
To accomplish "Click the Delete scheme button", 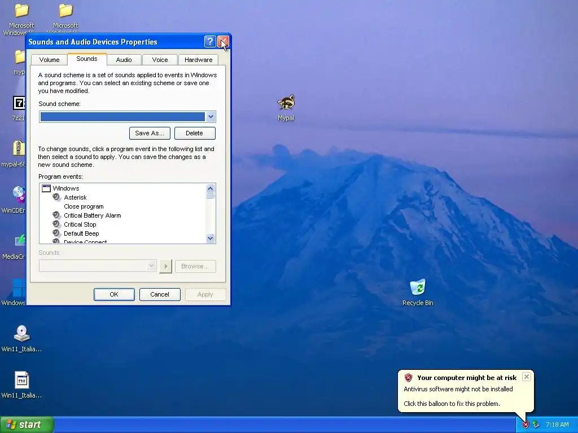I will click(195, 133).
